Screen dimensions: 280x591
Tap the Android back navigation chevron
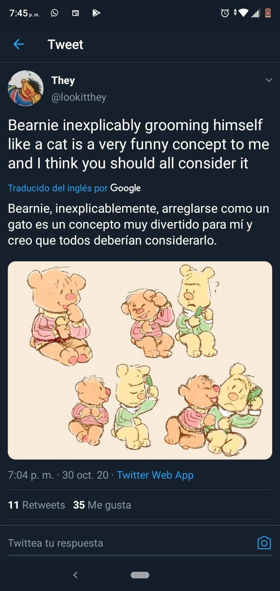pyautogui.click(x=75, y=575)
